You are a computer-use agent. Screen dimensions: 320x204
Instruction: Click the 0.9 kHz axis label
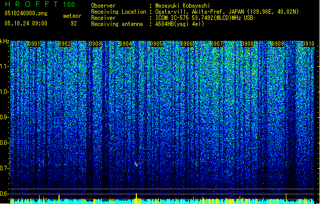coord(4,117)
